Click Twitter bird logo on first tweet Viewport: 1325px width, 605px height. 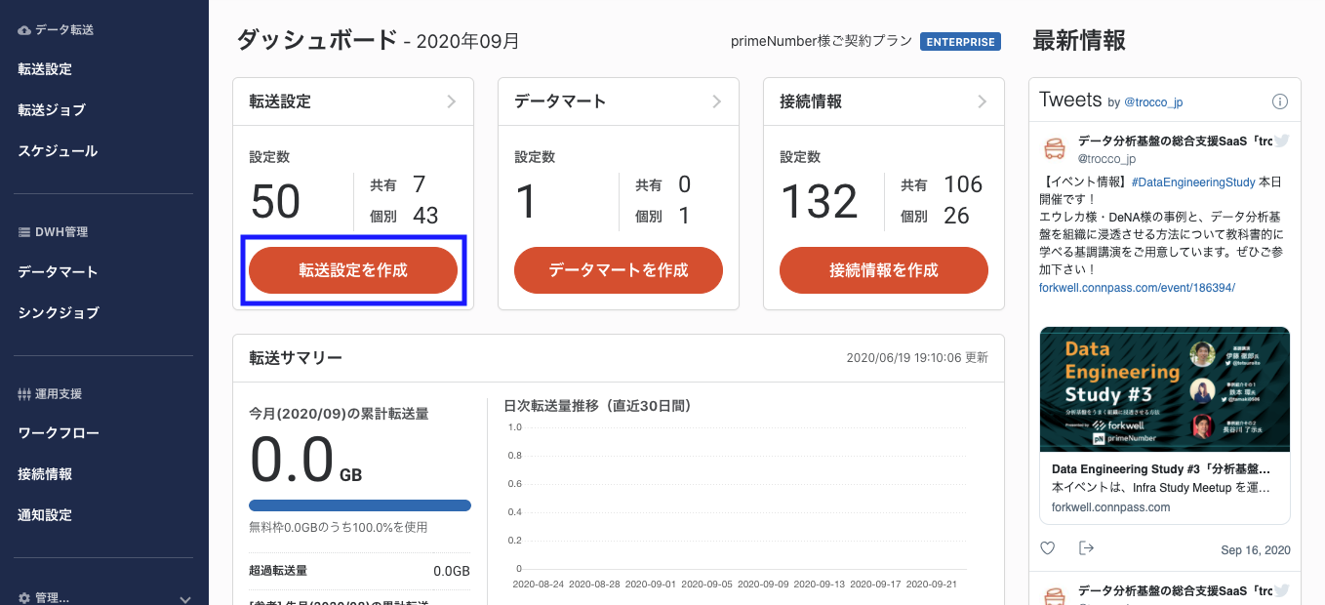click(1281, 141)
